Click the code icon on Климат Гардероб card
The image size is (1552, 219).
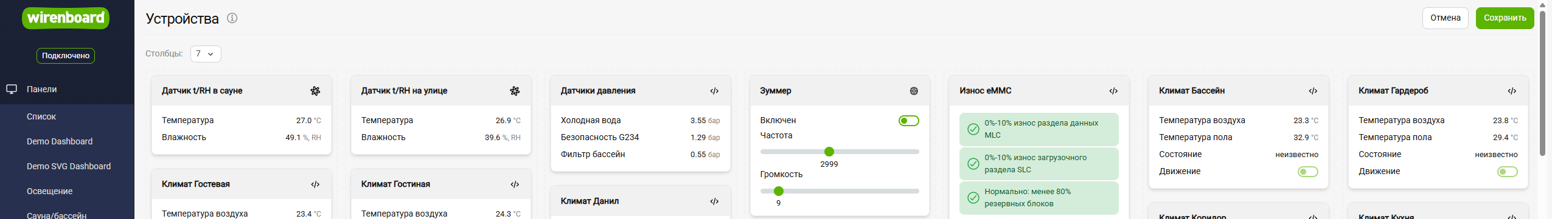[1512, 91]
